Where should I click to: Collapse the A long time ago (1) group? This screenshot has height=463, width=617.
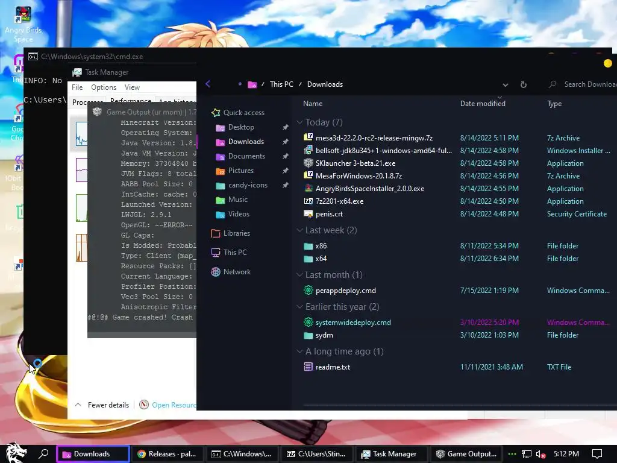(299, 351)
